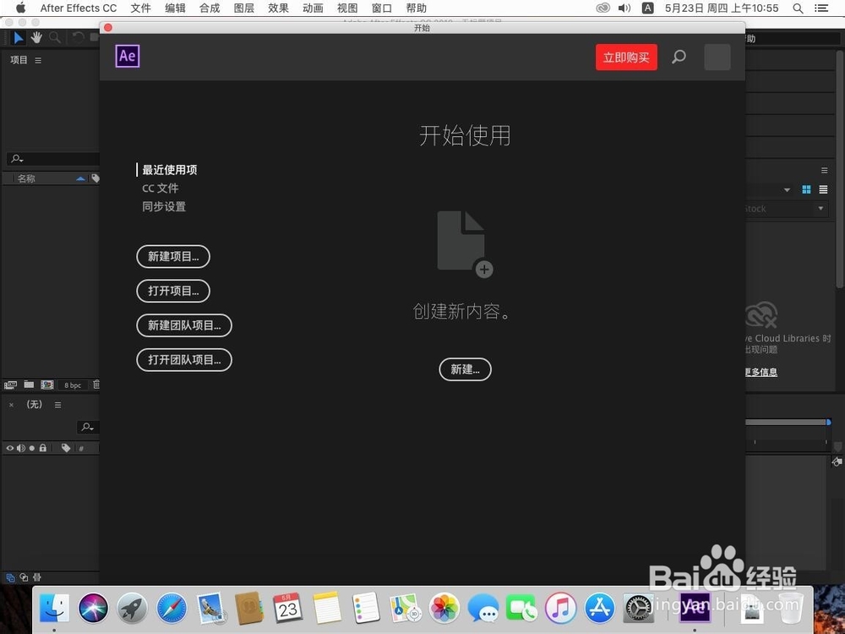Click the audio speaker column switch
The image size is (845, 634).
click(x=21, y=448)
